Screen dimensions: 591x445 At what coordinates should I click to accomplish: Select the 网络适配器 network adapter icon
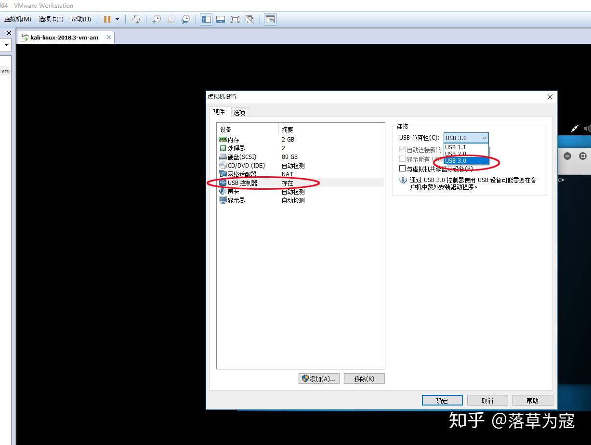[223, 174]
